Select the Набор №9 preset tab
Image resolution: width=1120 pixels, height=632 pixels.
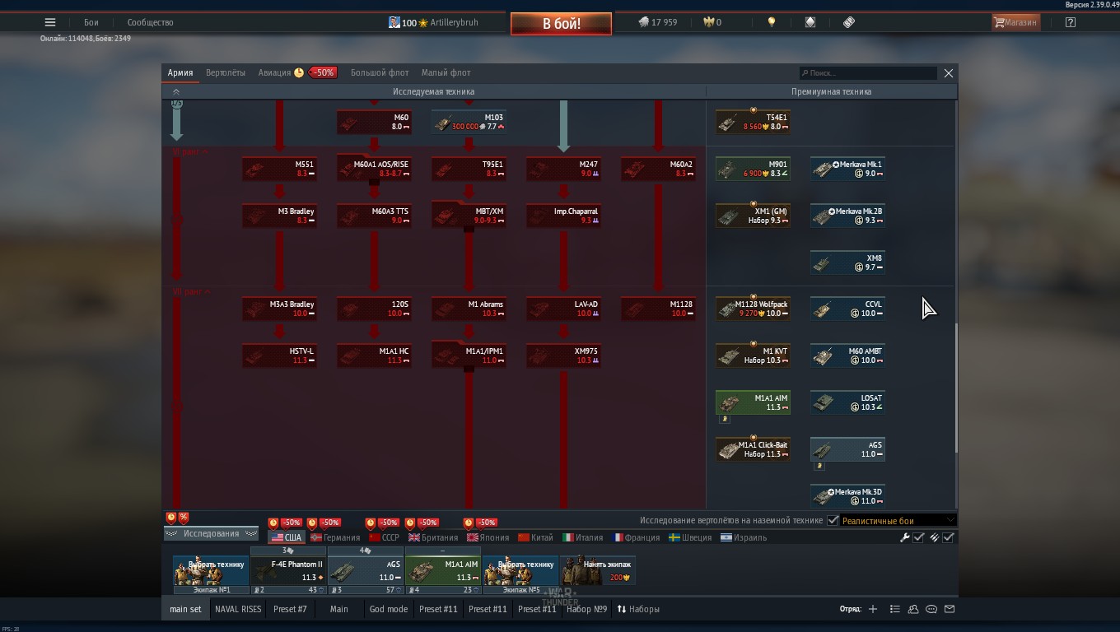tap(587, 609)
